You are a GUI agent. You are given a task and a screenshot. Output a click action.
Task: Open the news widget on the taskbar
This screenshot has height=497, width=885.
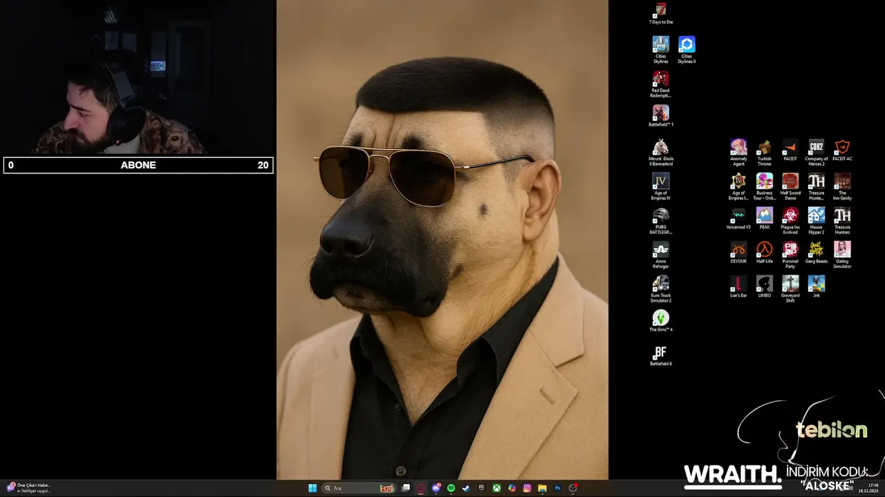click(29, 488)
